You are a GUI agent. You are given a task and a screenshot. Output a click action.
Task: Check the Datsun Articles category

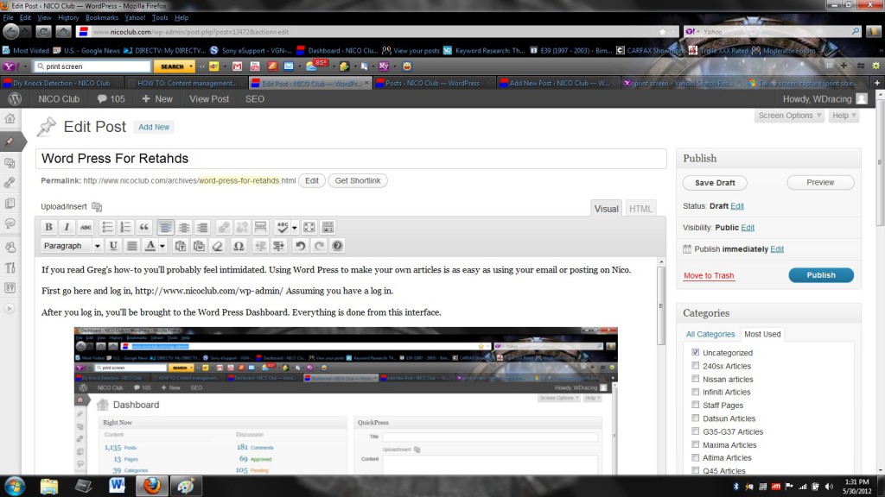point(696,418)
